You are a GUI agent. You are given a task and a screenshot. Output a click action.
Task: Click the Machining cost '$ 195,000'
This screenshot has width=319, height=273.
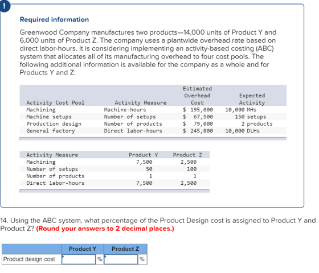coord(198,110)
